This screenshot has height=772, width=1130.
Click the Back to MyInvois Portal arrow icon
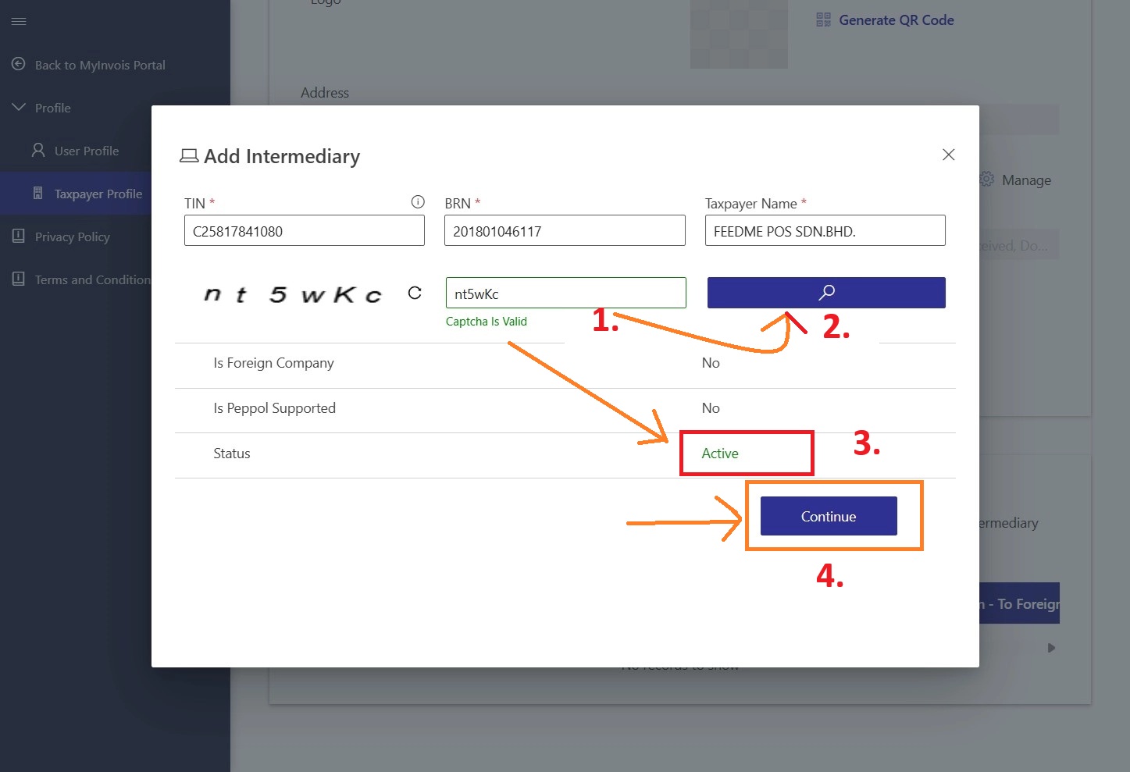[19, 65]
